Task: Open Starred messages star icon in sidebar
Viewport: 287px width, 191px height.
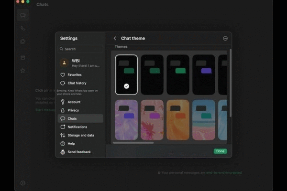Action: point(22,71)
